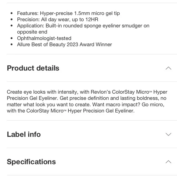Expand Label info with the down chevron
177x177 pixels.
[x=168, y=134]
